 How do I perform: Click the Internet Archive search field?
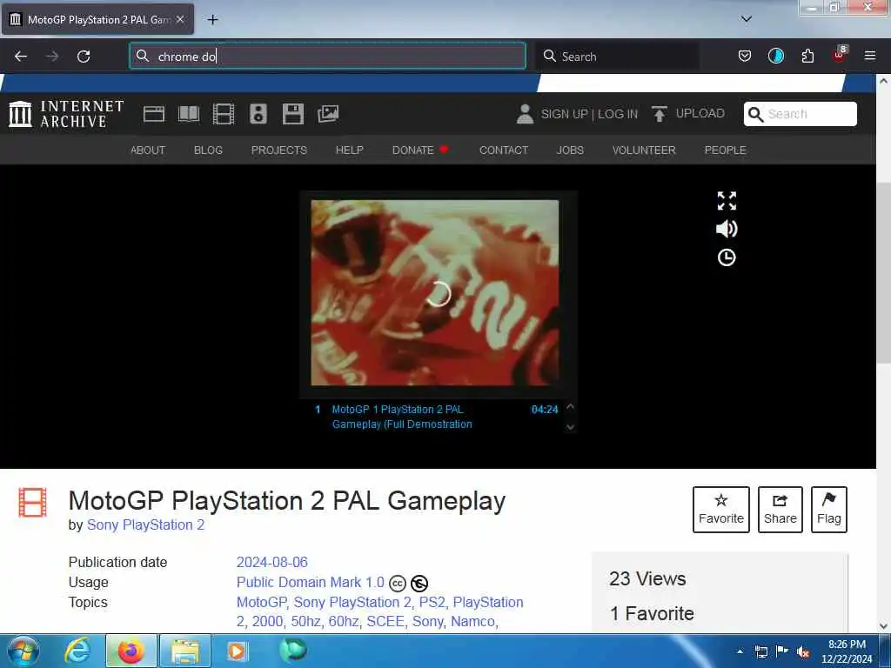coord(801,114)
